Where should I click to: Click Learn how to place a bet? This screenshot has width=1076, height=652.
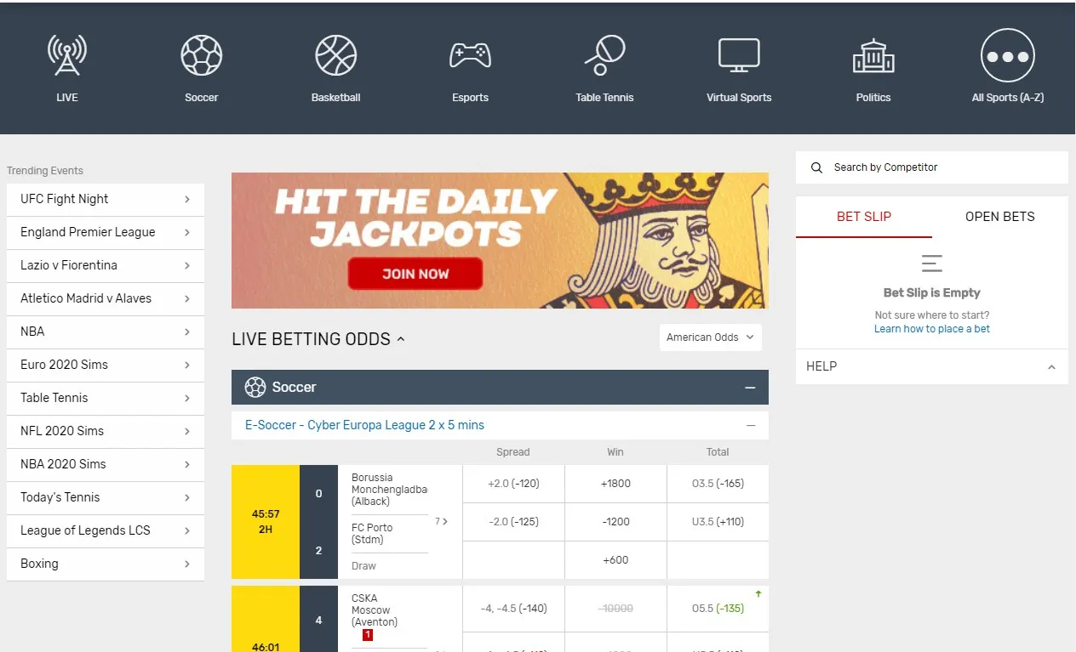point(932,329)
